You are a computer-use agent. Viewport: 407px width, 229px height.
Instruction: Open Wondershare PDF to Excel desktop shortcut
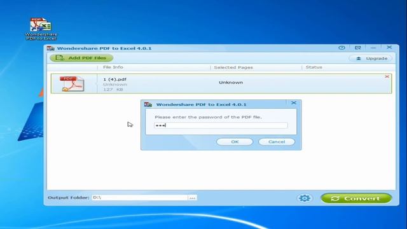(41, 29)
